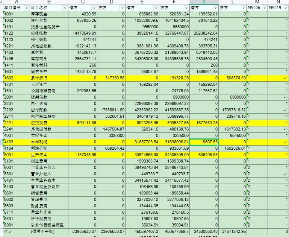
Task: Select cell with account code 1001
Action: coord(17,14)
